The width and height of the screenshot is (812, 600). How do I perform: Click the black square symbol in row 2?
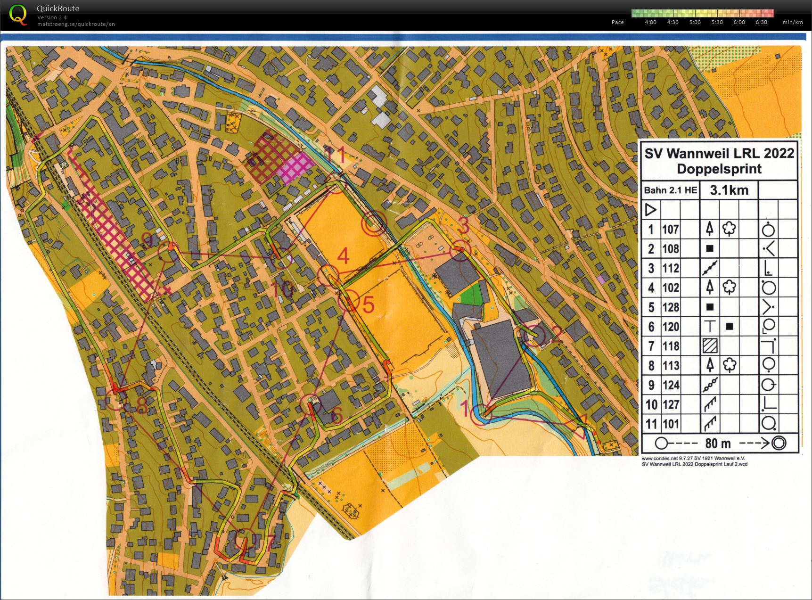click(710, 248)
